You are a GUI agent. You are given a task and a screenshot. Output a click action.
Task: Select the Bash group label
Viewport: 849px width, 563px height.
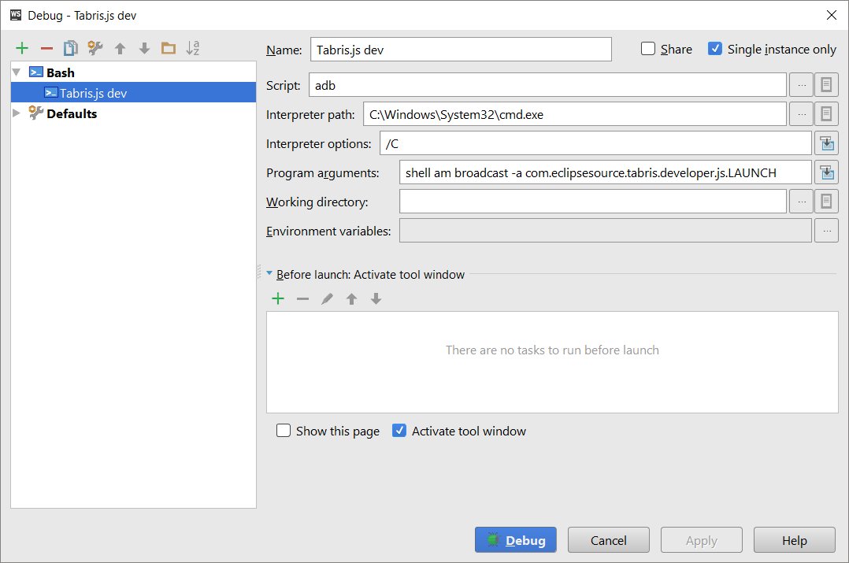point(60,72)
